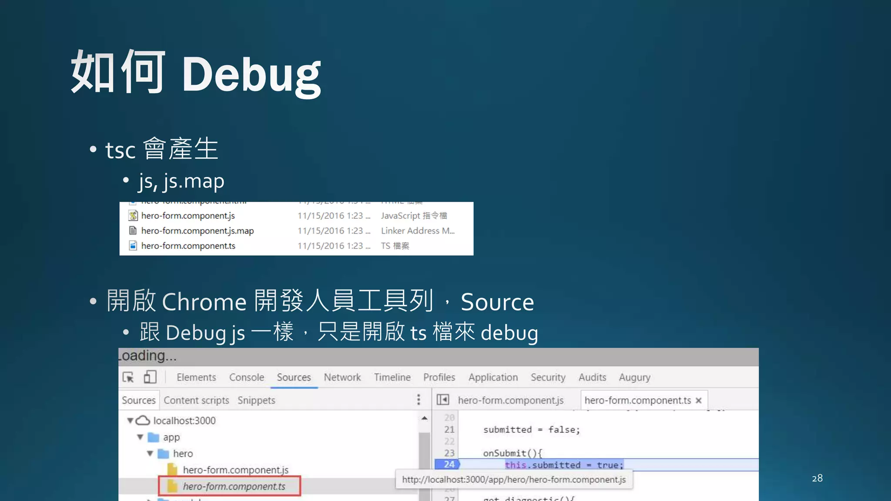Select the Content scripts sub-tab

196,400
